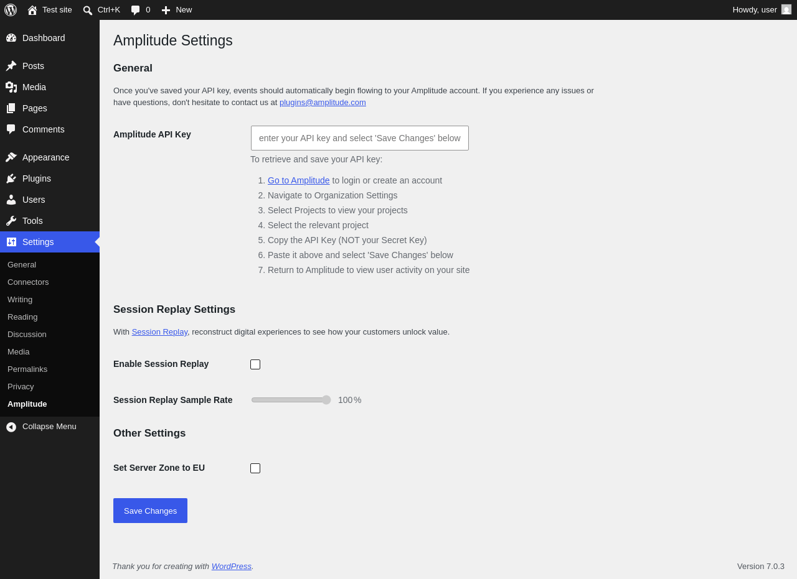This screenshot has width=797, height=579.
Task: Click the Test site home icon
Action: click(x=32, y=10)
